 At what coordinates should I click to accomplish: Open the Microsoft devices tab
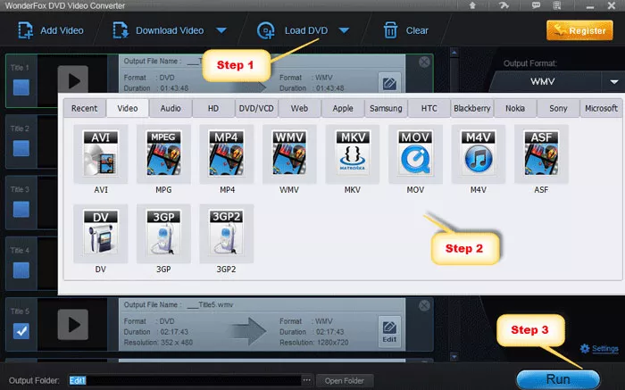602,108
